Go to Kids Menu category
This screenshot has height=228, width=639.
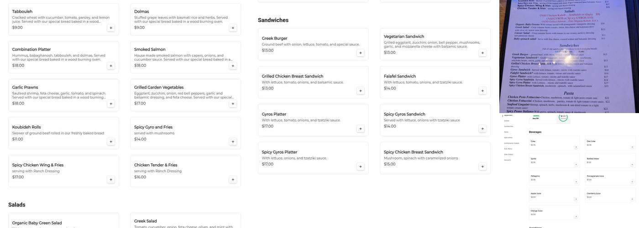[x=508, y=149]
